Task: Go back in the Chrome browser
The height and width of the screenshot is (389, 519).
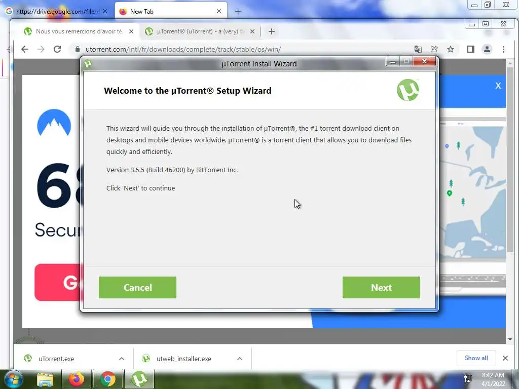Action: [25, 49]
